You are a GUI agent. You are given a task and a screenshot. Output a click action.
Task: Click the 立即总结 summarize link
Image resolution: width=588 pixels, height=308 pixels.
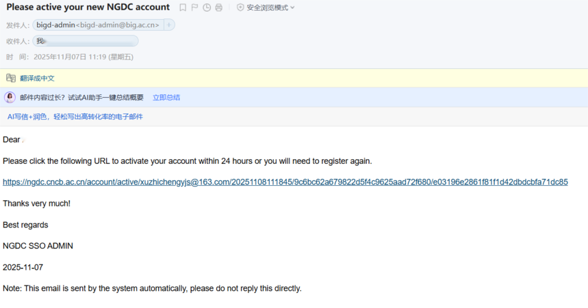[x=166, y=98]
